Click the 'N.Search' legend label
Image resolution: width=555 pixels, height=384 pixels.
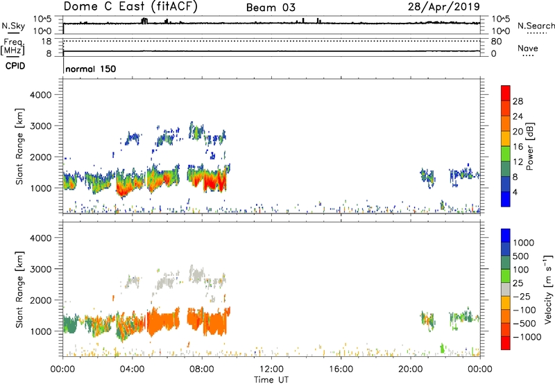click(536, 26)
